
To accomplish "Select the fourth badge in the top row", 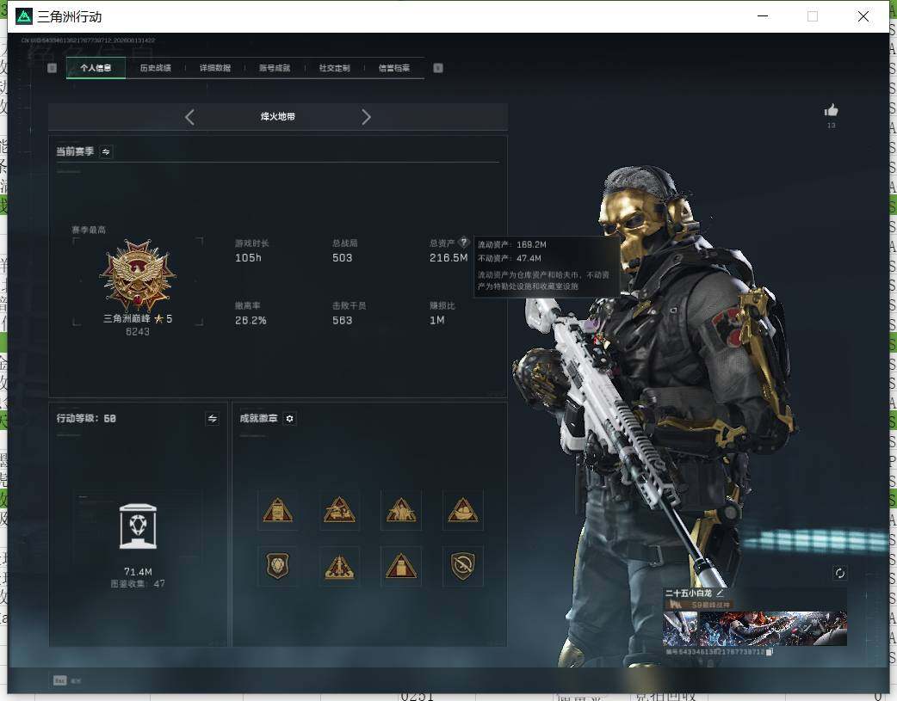I will pyautogui.click(x=463, y=510).
